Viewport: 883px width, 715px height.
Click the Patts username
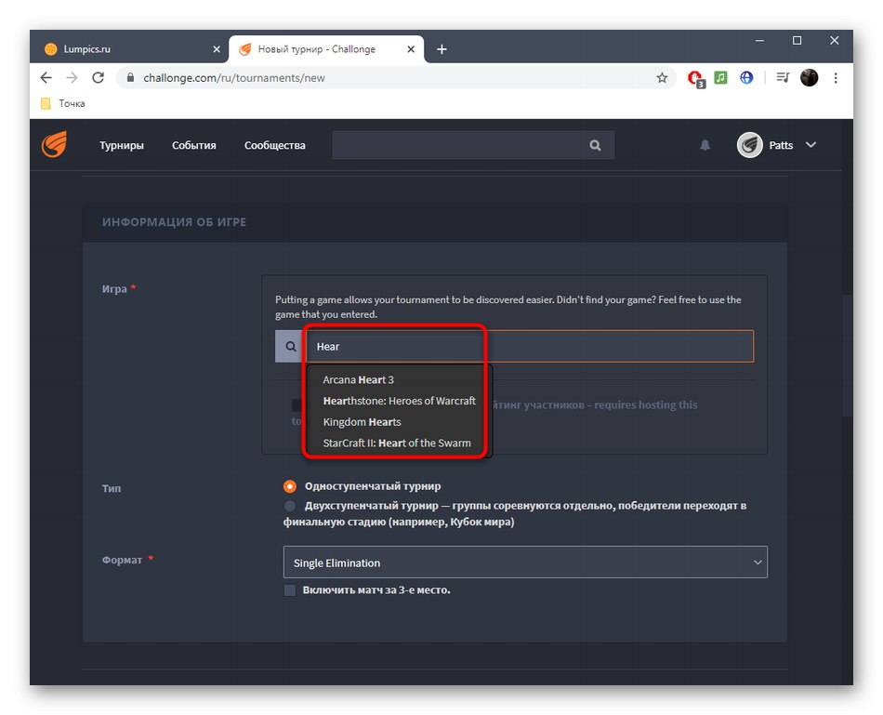point(781,145)
